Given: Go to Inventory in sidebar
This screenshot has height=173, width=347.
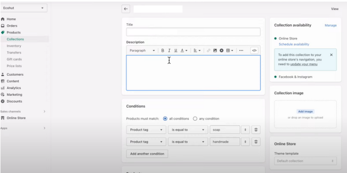Looking at the screenshot, I should pyautogui.click(x=14, y=46).
